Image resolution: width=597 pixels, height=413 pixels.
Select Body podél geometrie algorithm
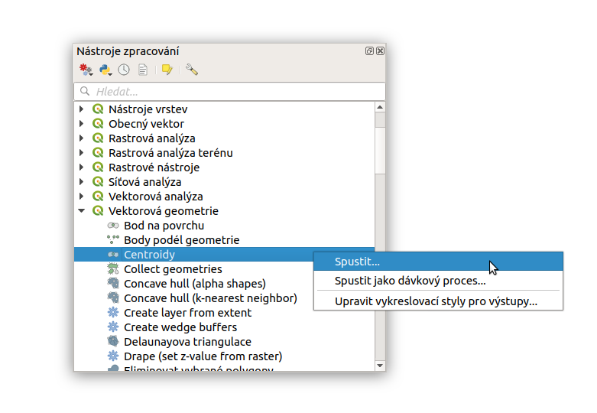(x=224, y=239)
